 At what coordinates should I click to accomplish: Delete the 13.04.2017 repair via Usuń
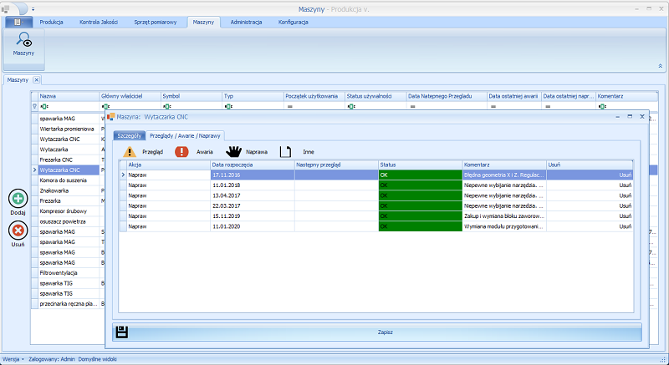click(x=625, y=195)
